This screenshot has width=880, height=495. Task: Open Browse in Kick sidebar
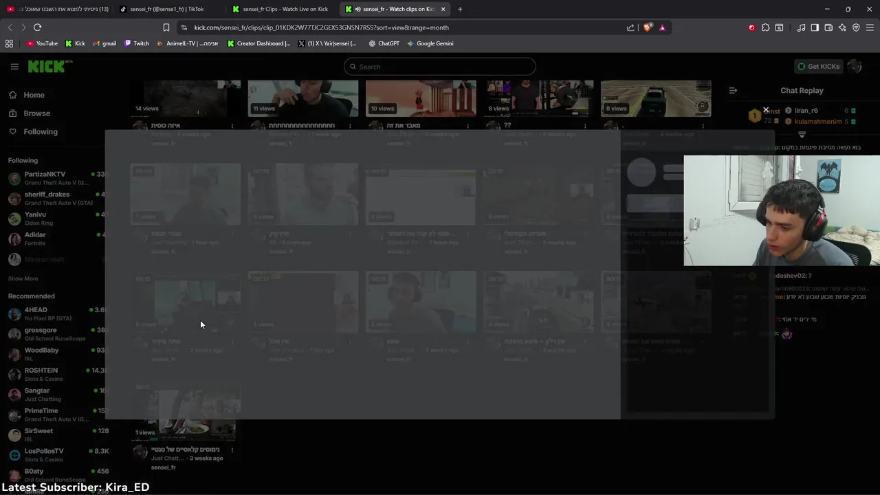(x=30, y=113)
